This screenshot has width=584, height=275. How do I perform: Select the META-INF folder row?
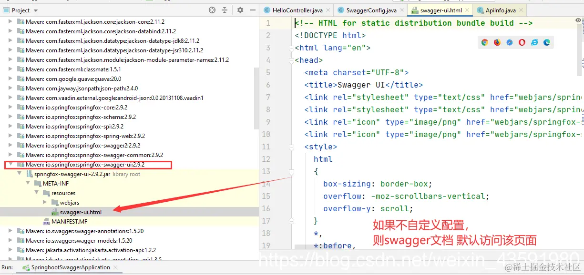pyautogui.click(x=130, y=184)
